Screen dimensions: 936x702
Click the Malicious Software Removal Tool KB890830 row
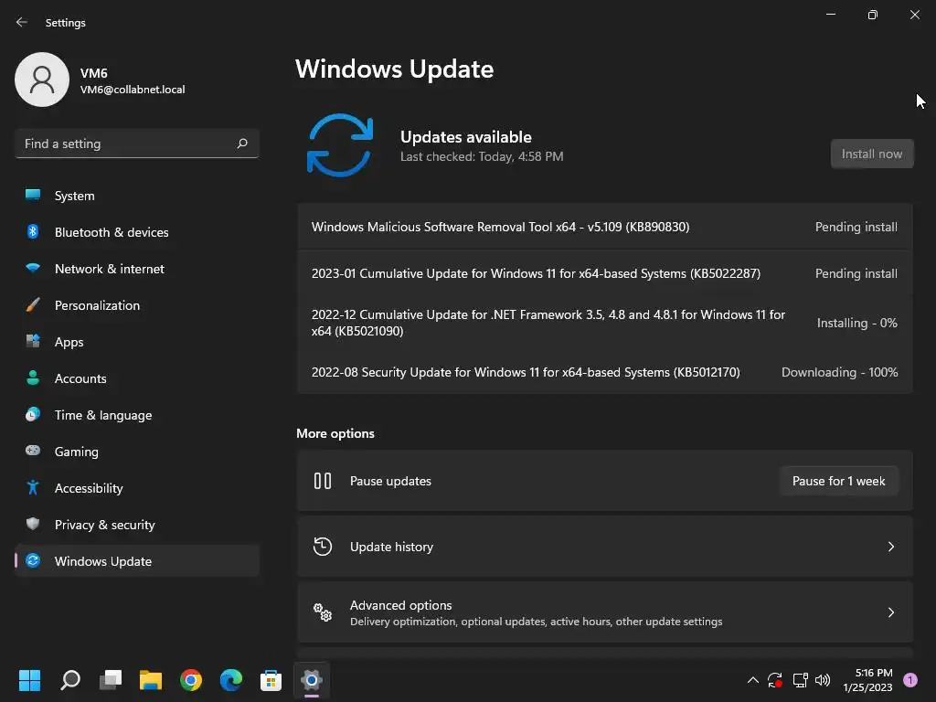tap(605, 227)
